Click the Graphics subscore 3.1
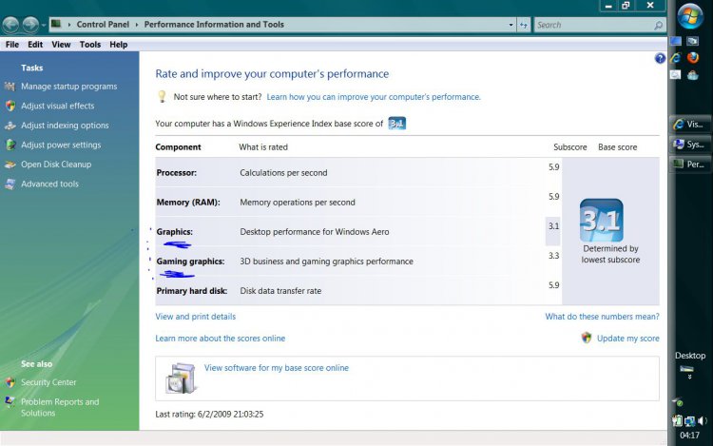The width and height of the screenshot is (713, 446). (x=553, y=226)
